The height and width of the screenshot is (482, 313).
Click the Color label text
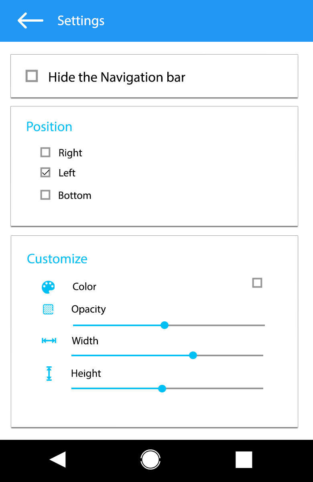(84, 287)
